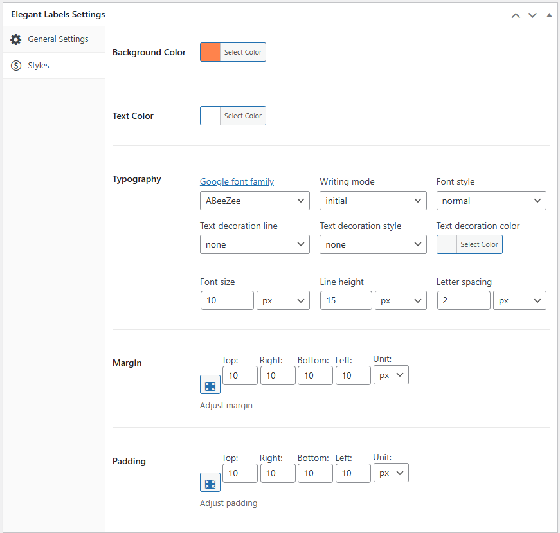This screenshot has width=560, height=533.
Task: Toggle the linked margin values icon
Action: point(210,384)
